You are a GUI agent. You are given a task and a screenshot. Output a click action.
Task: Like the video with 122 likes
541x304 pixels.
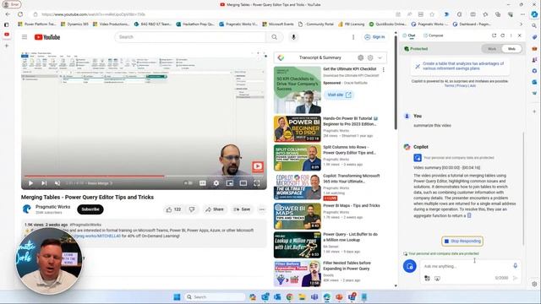[173, 209]
